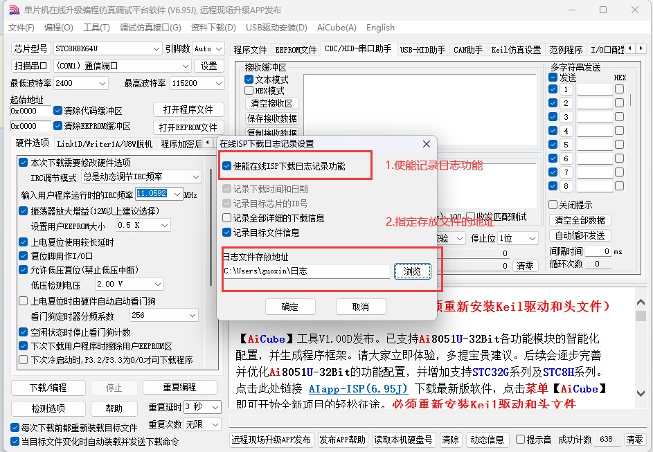Open the stop bits dropdown
Viewport: 653px width, 452px height.
click(x=518, y=239)
